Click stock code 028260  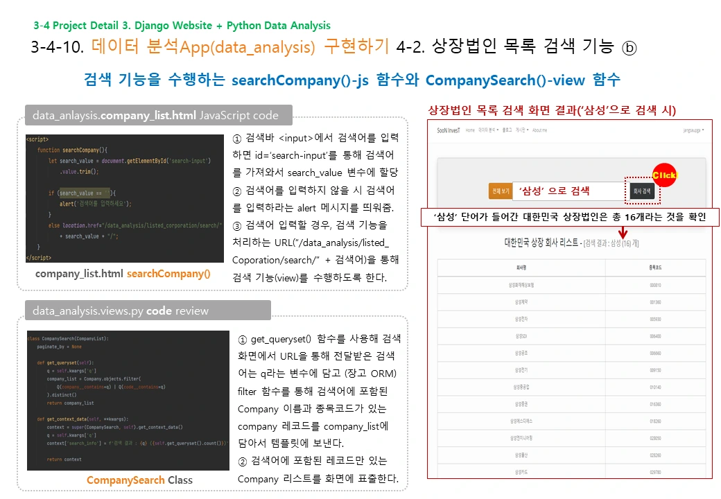[655, 455]
